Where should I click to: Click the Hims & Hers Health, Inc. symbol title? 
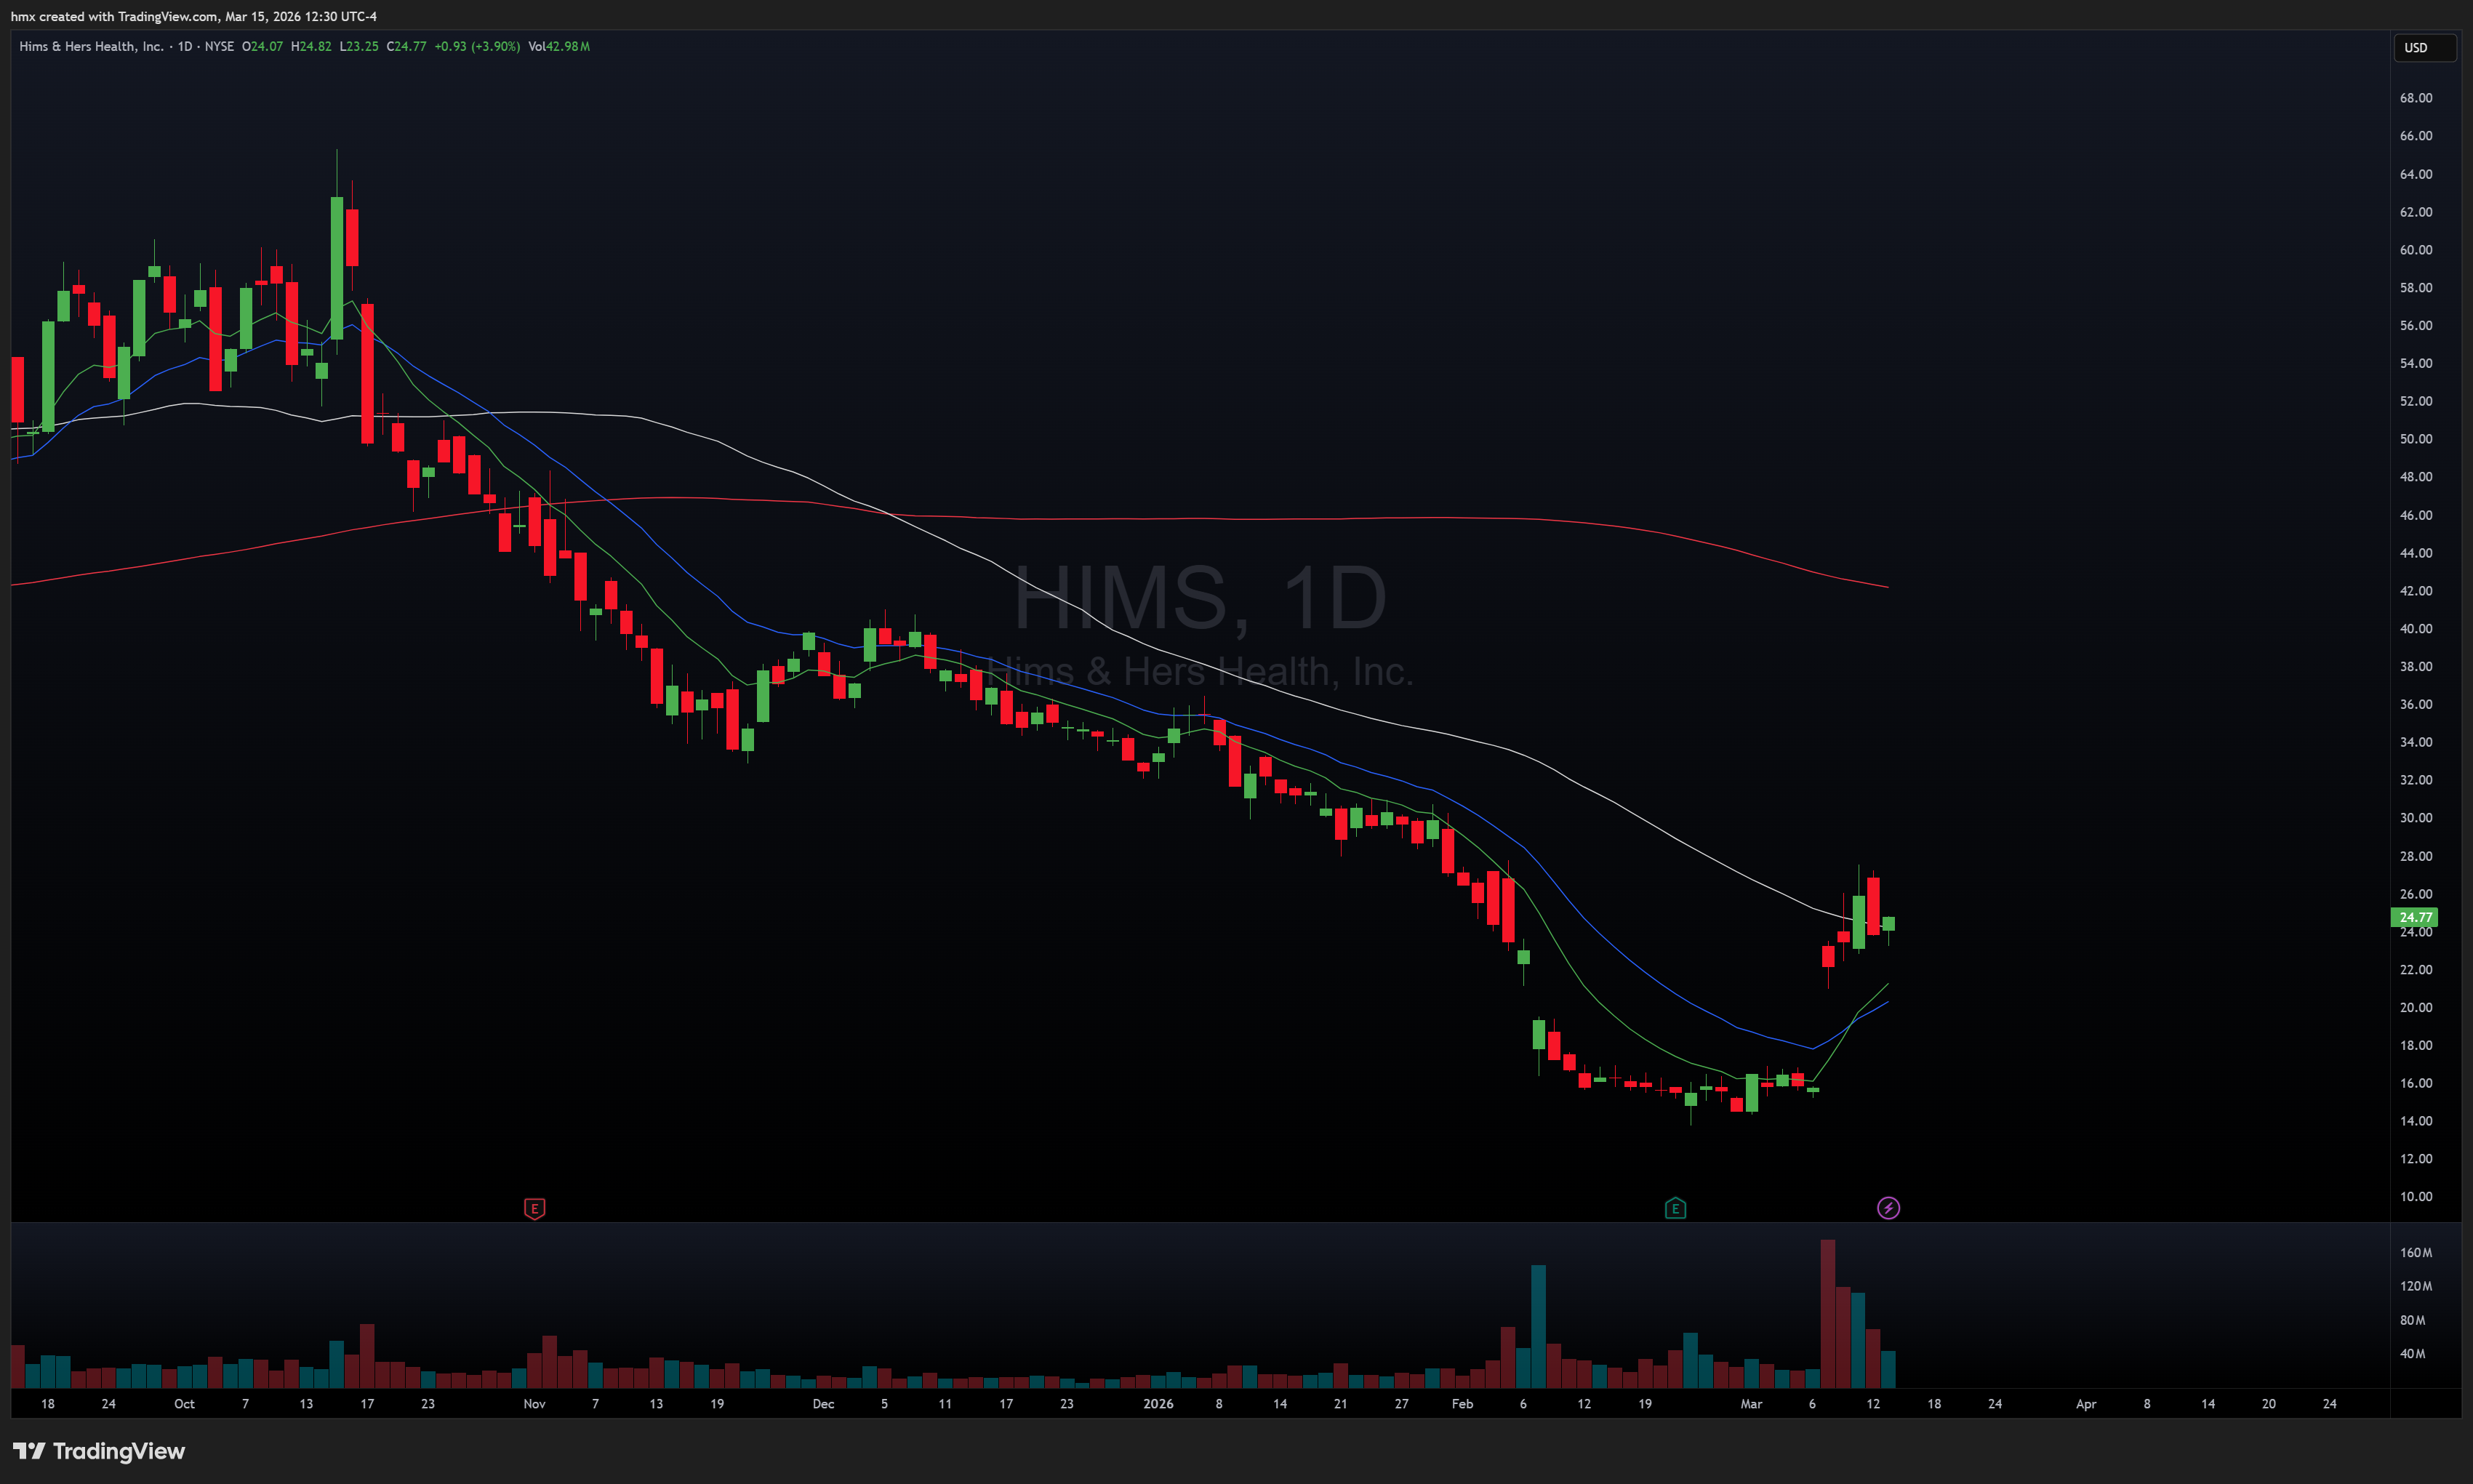tap(91, 46)
